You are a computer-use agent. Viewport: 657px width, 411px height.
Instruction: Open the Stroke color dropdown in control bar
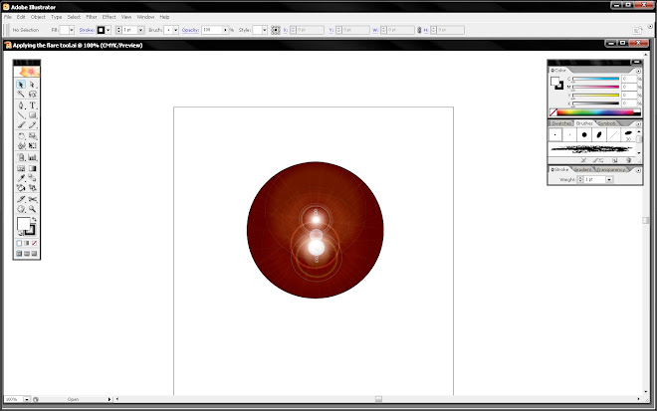[x=109, y=30]
